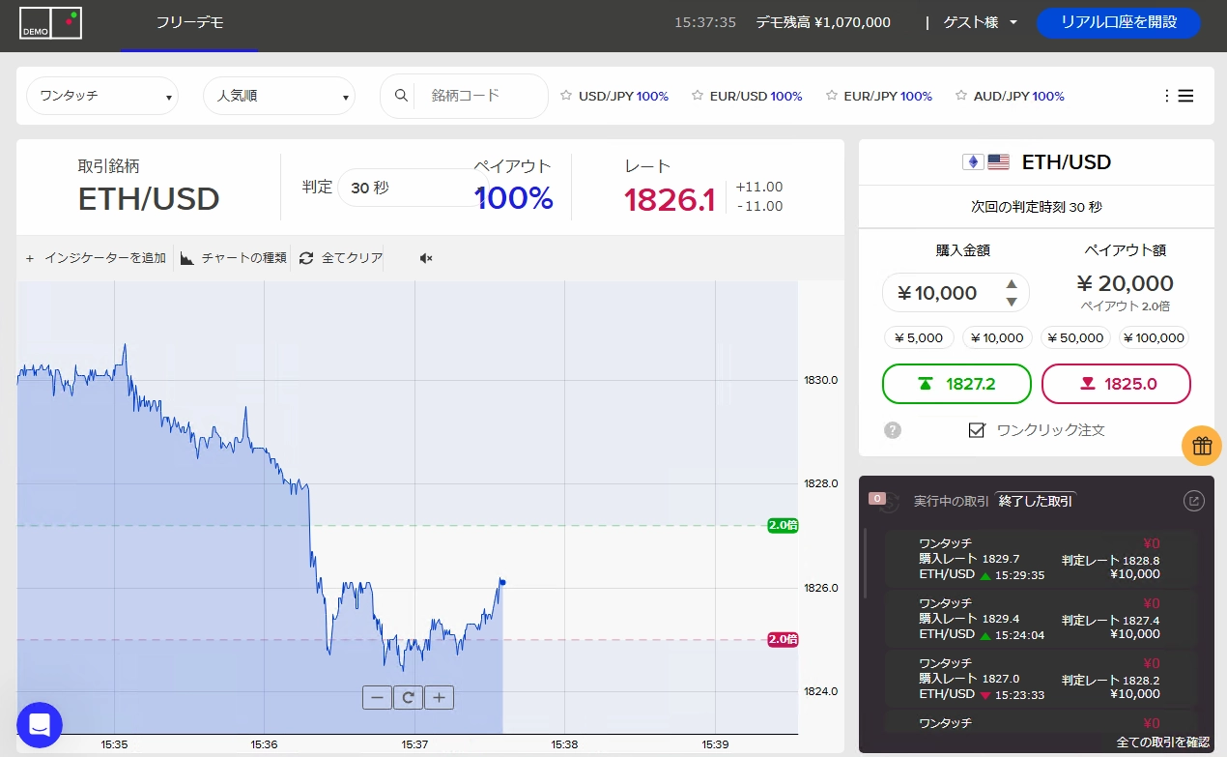Select trade entry at 15:24:04
The height and width of the screenshot is (757, 1227).
[1041, 619]
